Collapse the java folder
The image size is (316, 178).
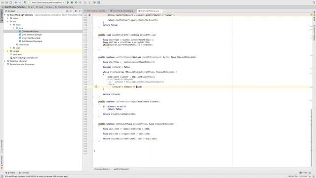click(14, 28)
